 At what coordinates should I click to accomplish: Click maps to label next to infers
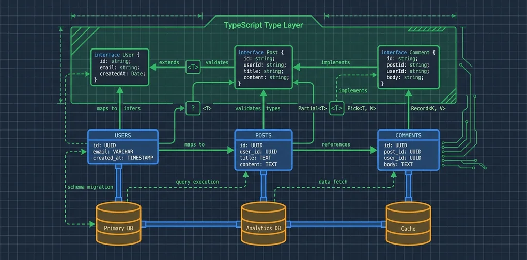[x=107, y=108]
